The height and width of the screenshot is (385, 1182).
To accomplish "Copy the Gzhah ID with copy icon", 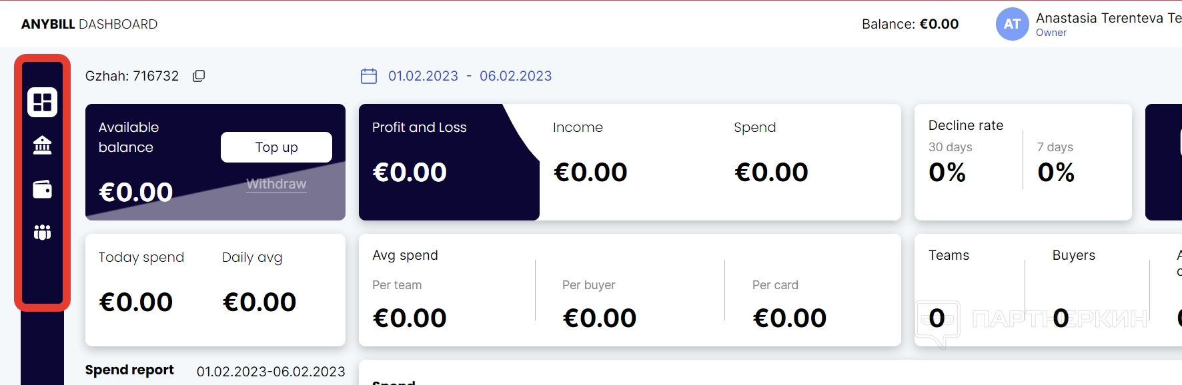I will pyautogui.click(x=199, y=76).
